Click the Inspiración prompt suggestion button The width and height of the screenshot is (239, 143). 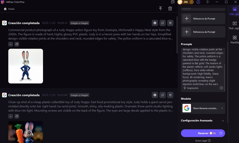click(x=191, y=88)
